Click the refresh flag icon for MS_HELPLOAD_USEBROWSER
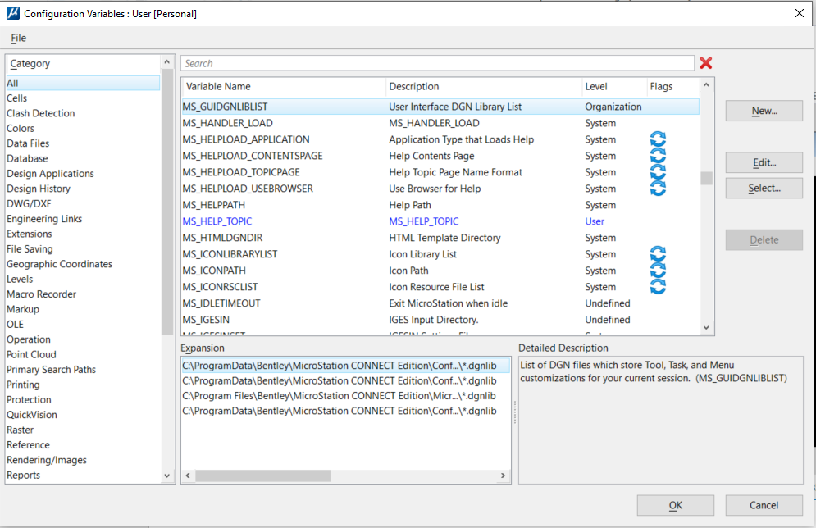 click(658, 189)
